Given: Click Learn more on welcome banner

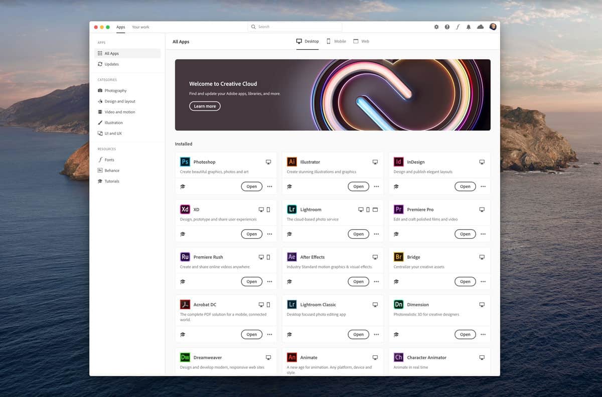Looking at the screenshot, I should click(205, 106).
